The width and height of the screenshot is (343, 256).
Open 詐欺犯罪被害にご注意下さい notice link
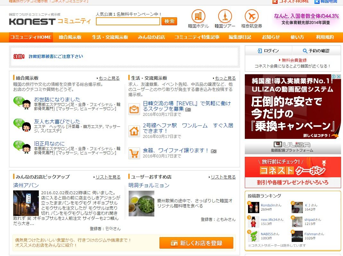[x=56, y=56]
